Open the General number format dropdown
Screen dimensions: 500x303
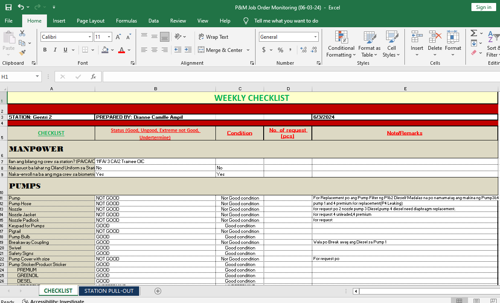315,37
